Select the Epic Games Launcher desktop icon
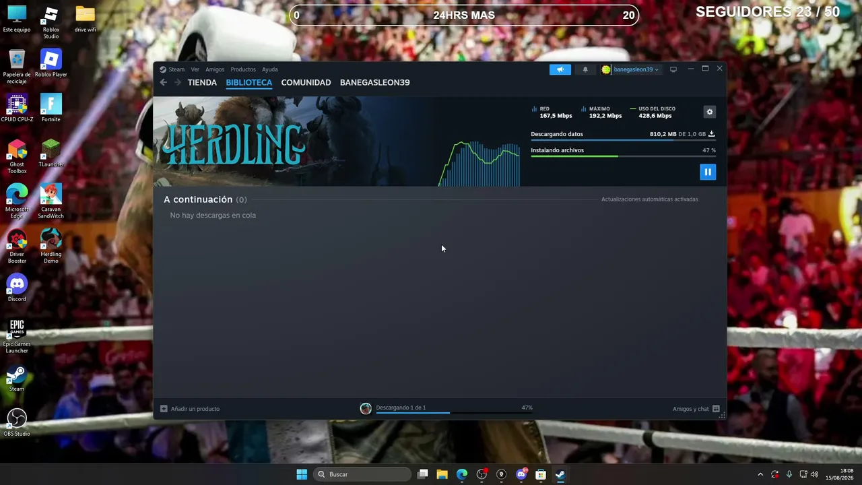Image resolution: width=862 pixels, height=485 pixels. (x=17, y=337)
